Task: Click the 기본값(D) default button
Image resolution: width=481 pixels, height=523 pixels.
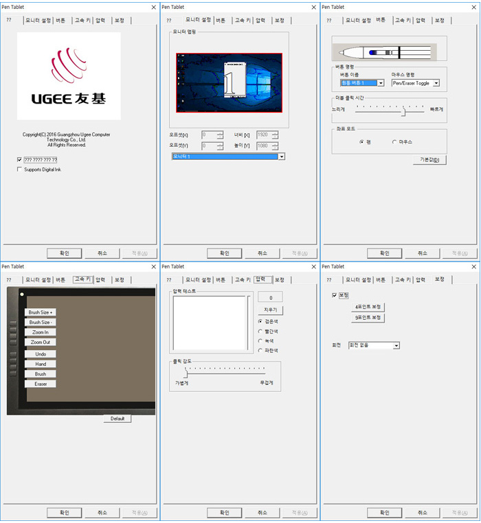Action: pos(429,160)
